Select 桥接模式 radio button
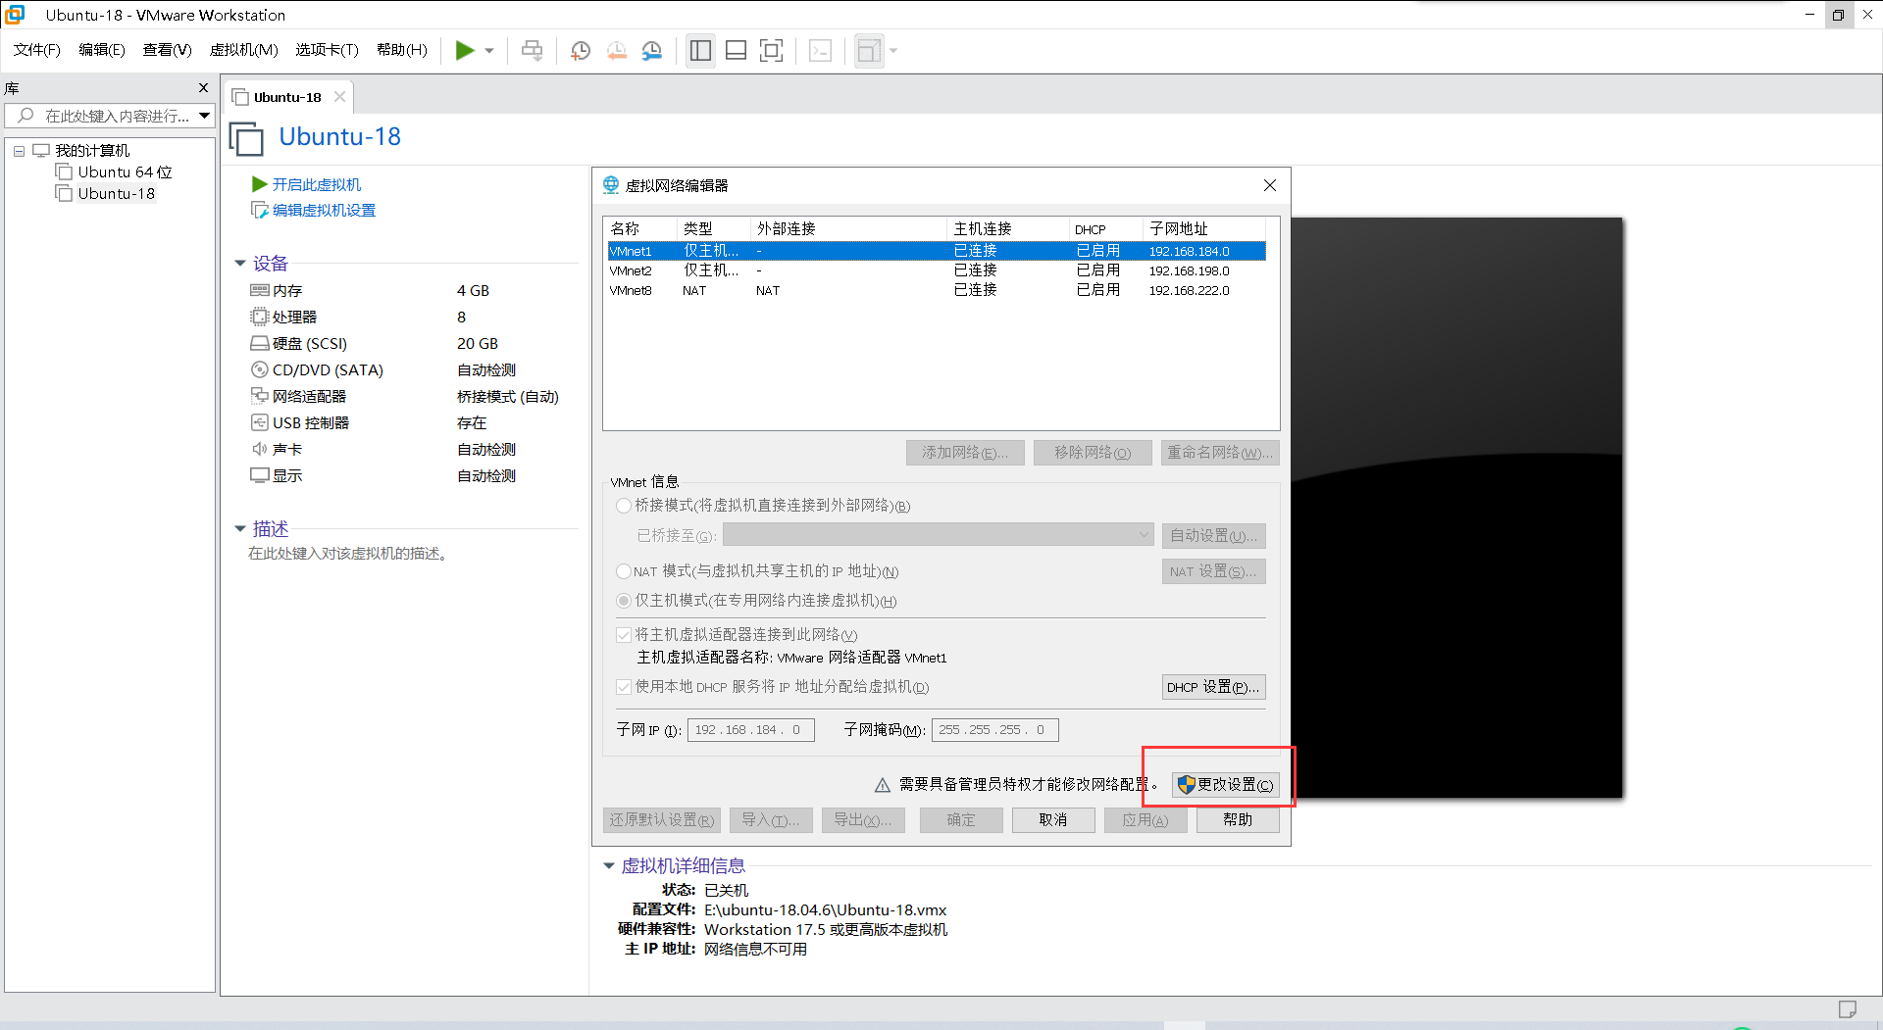 coord(624,506)
